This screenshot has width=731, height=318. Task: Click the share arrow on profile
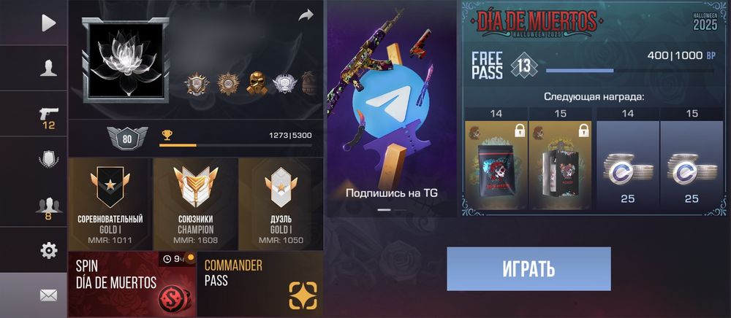pos(306,15)
